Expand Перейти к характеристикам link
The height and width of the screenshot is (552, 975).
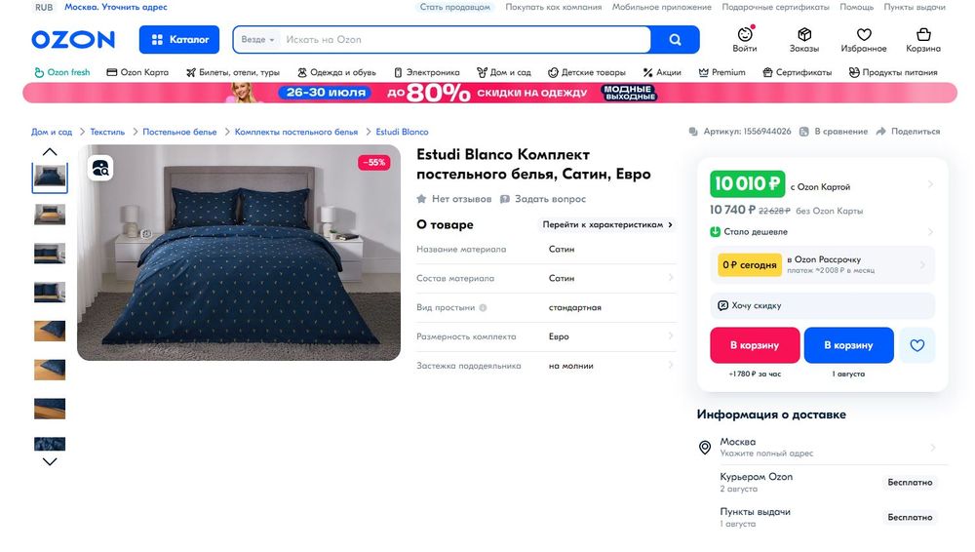(x=606, y=224)
